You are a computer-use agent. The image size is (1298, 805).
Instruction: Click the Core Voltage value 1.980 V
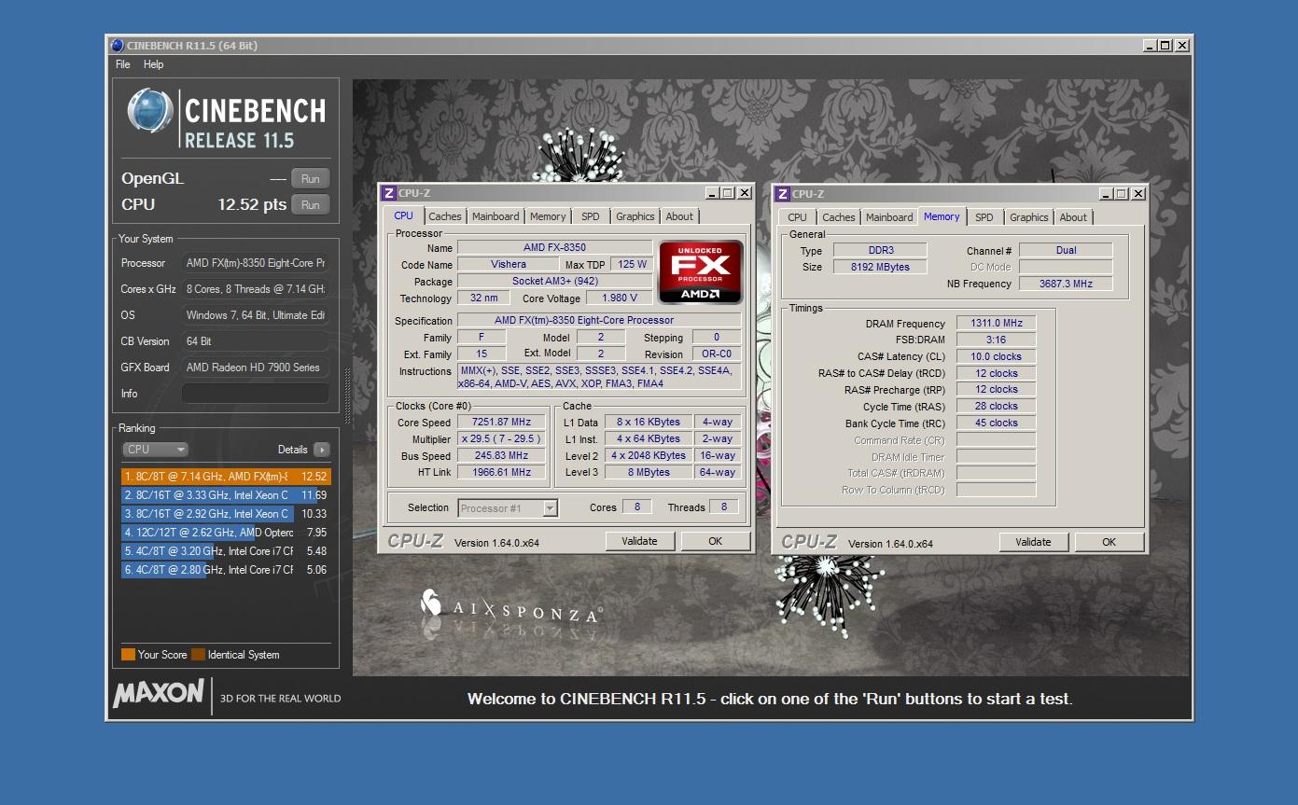[x=619, y=298]
